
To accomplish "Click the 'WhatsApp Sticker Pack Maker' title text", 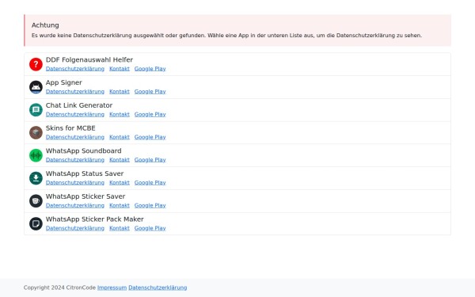I will pos(95,219).
